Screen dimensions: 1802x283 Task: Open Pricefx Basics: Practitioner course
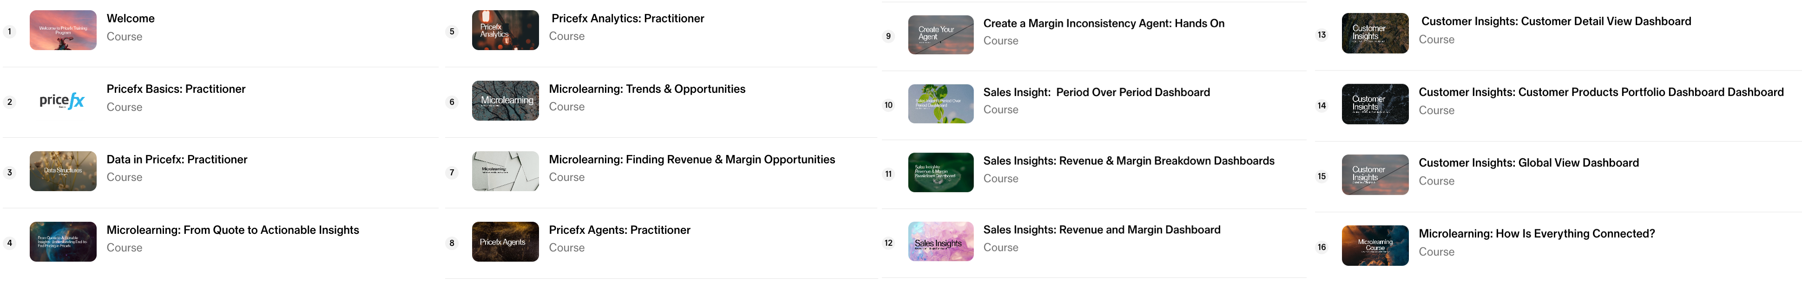[176, 90]
